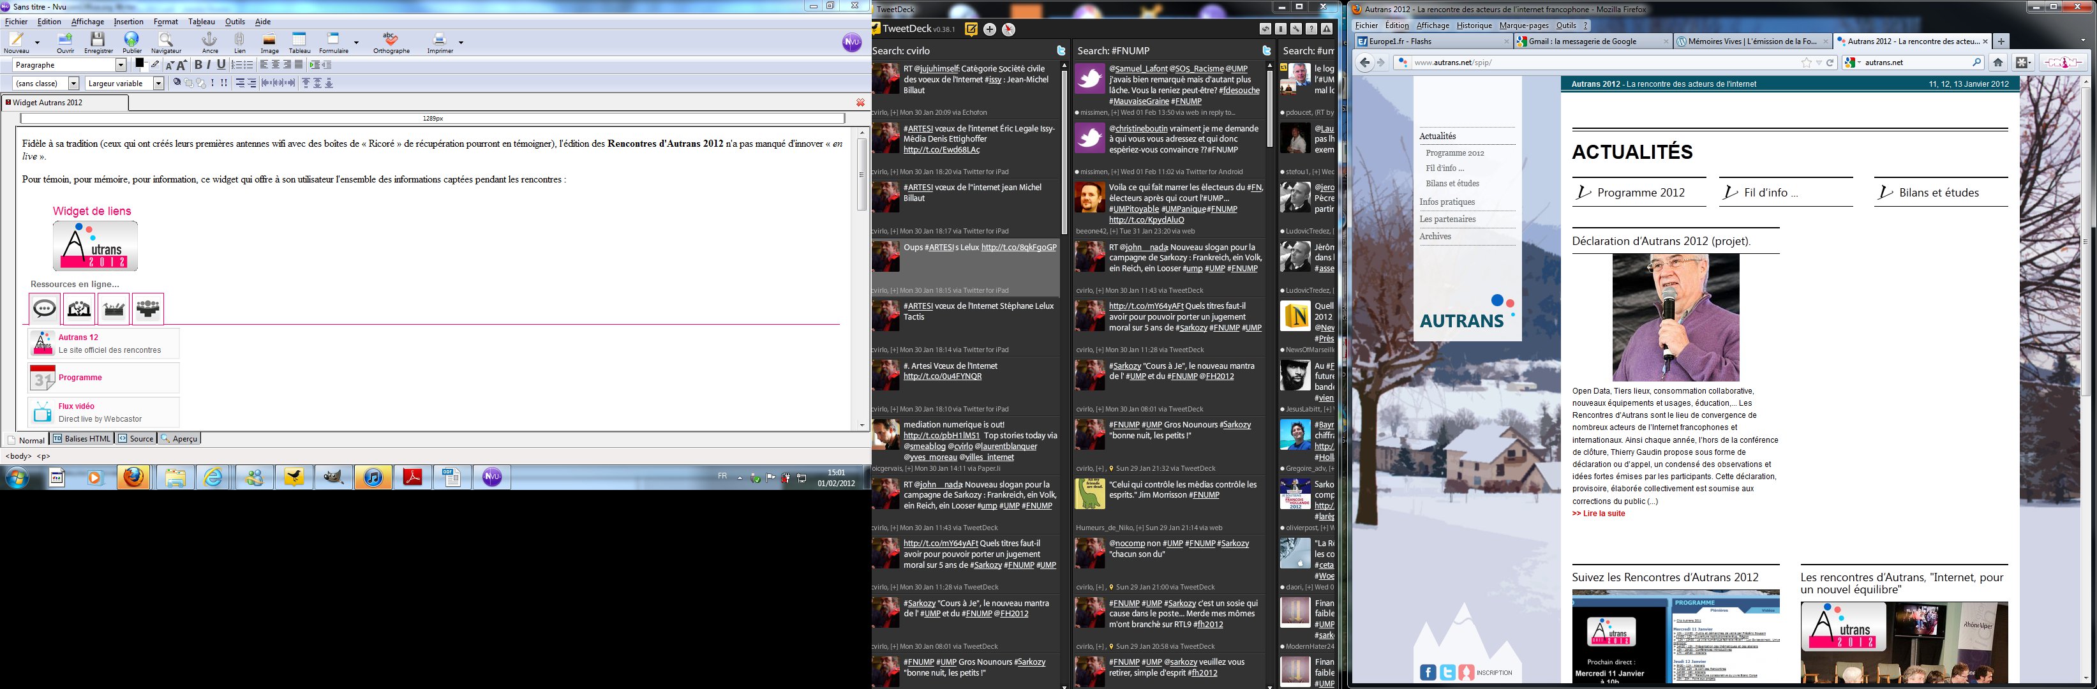Open Adobe Reader from the taskbar
2097x689 pixels.
[413, 478]
